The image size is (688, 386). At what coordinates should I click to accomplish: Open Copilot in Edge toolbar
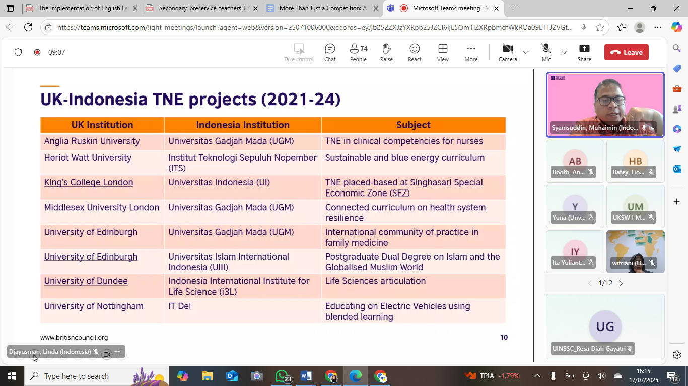676,27
